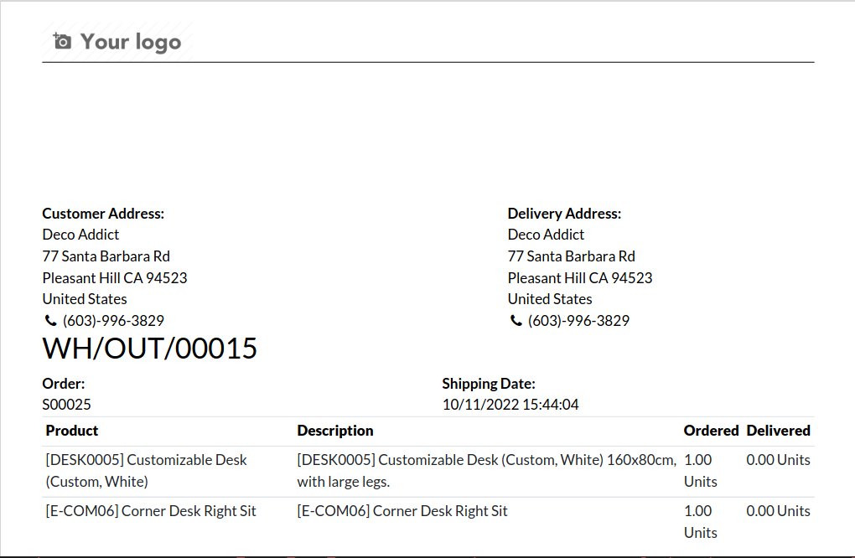This screenshot has width=855, height=558.
Task: Click delivered quantity for the Customizable Desk row
Action: [x=778, y=460]
